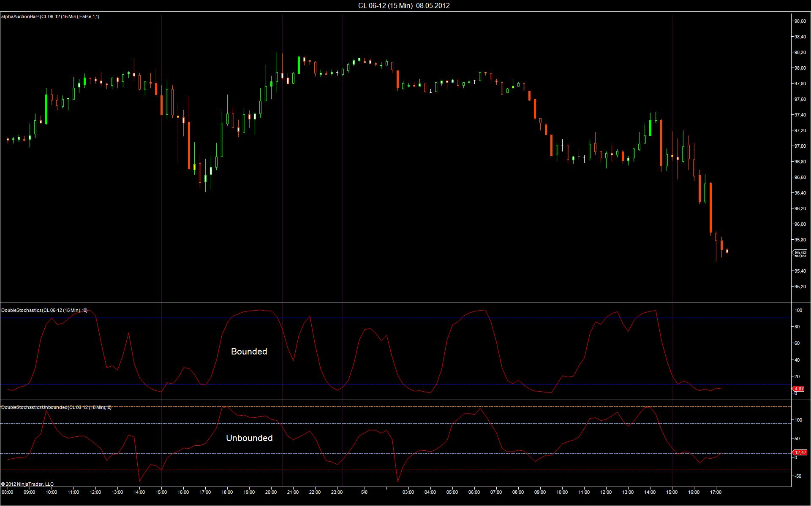Click the 80 level on stochastics axis

(797, 327)
